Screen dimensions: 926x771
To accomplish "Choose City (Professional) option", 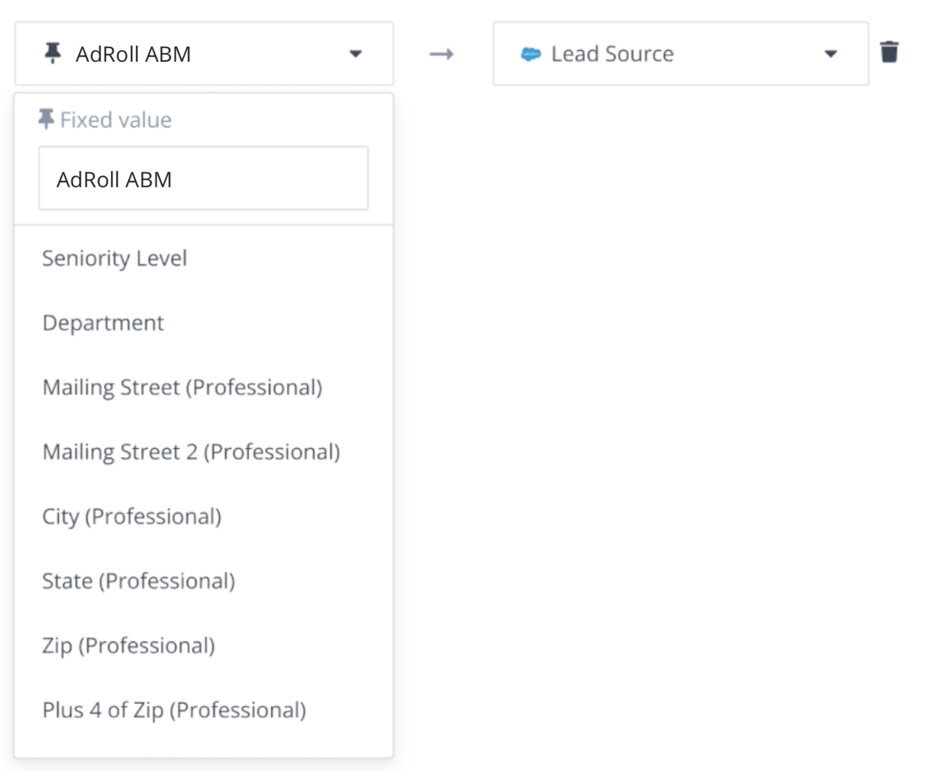I will coord(132,517).
